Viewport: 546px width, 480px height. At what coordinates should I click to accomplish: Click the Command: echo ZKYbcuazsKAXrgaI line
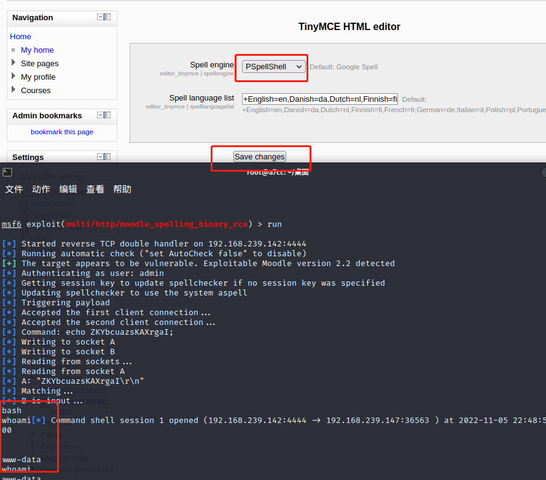(88, 332)
